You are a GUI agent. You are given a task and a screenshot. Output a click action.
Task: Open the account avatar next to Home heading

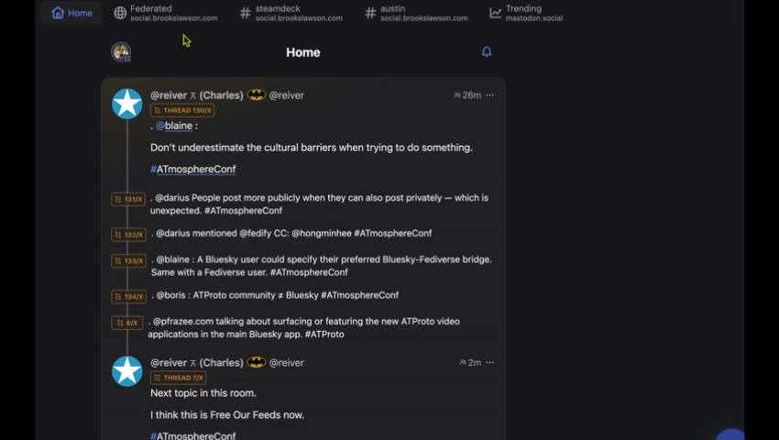tap(121, 51)
